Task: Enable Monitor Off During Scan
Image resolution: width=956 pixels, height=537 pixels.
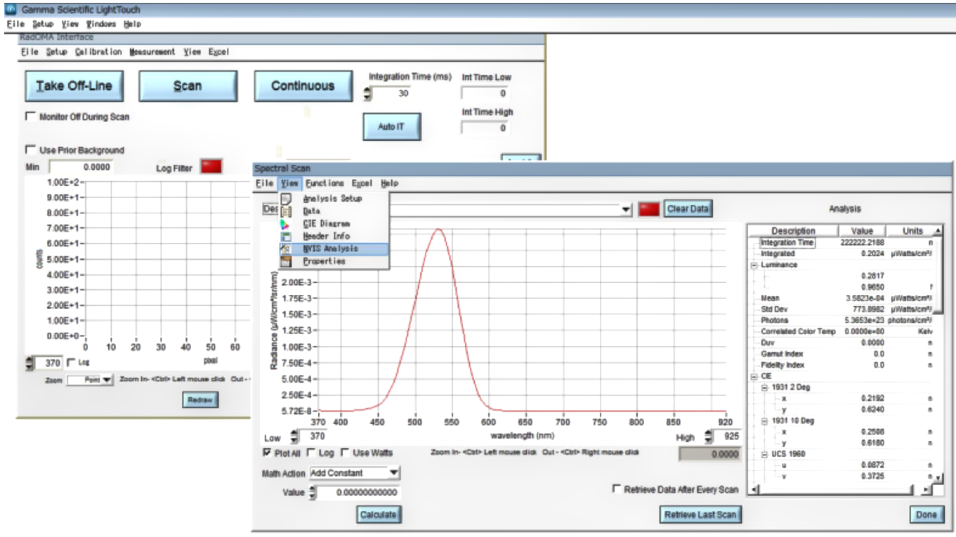Action: coord(30,117)
